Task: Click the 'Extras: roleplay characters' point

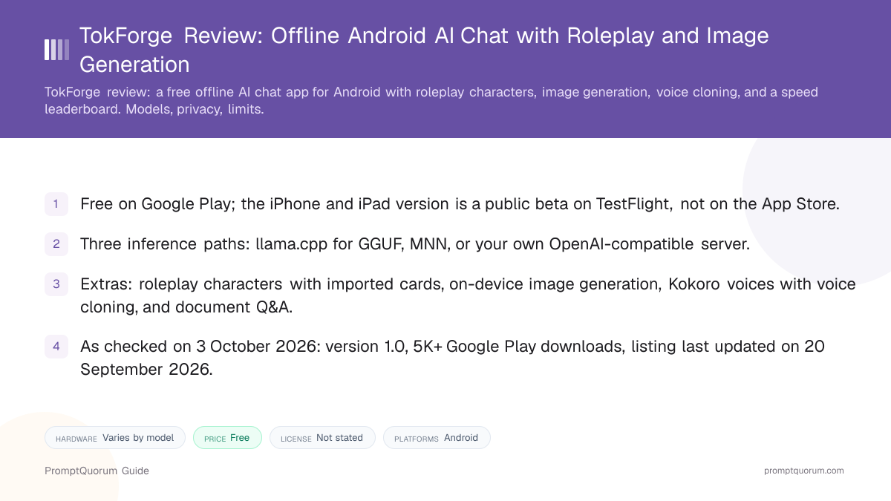Action: [468, 295]
